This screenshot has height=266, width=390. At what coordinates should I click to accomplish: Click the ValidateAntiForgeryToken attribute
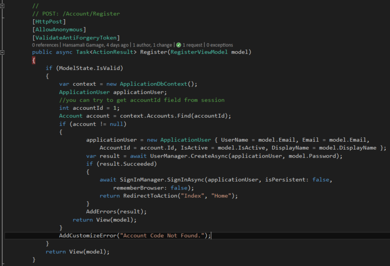(76, 38)
